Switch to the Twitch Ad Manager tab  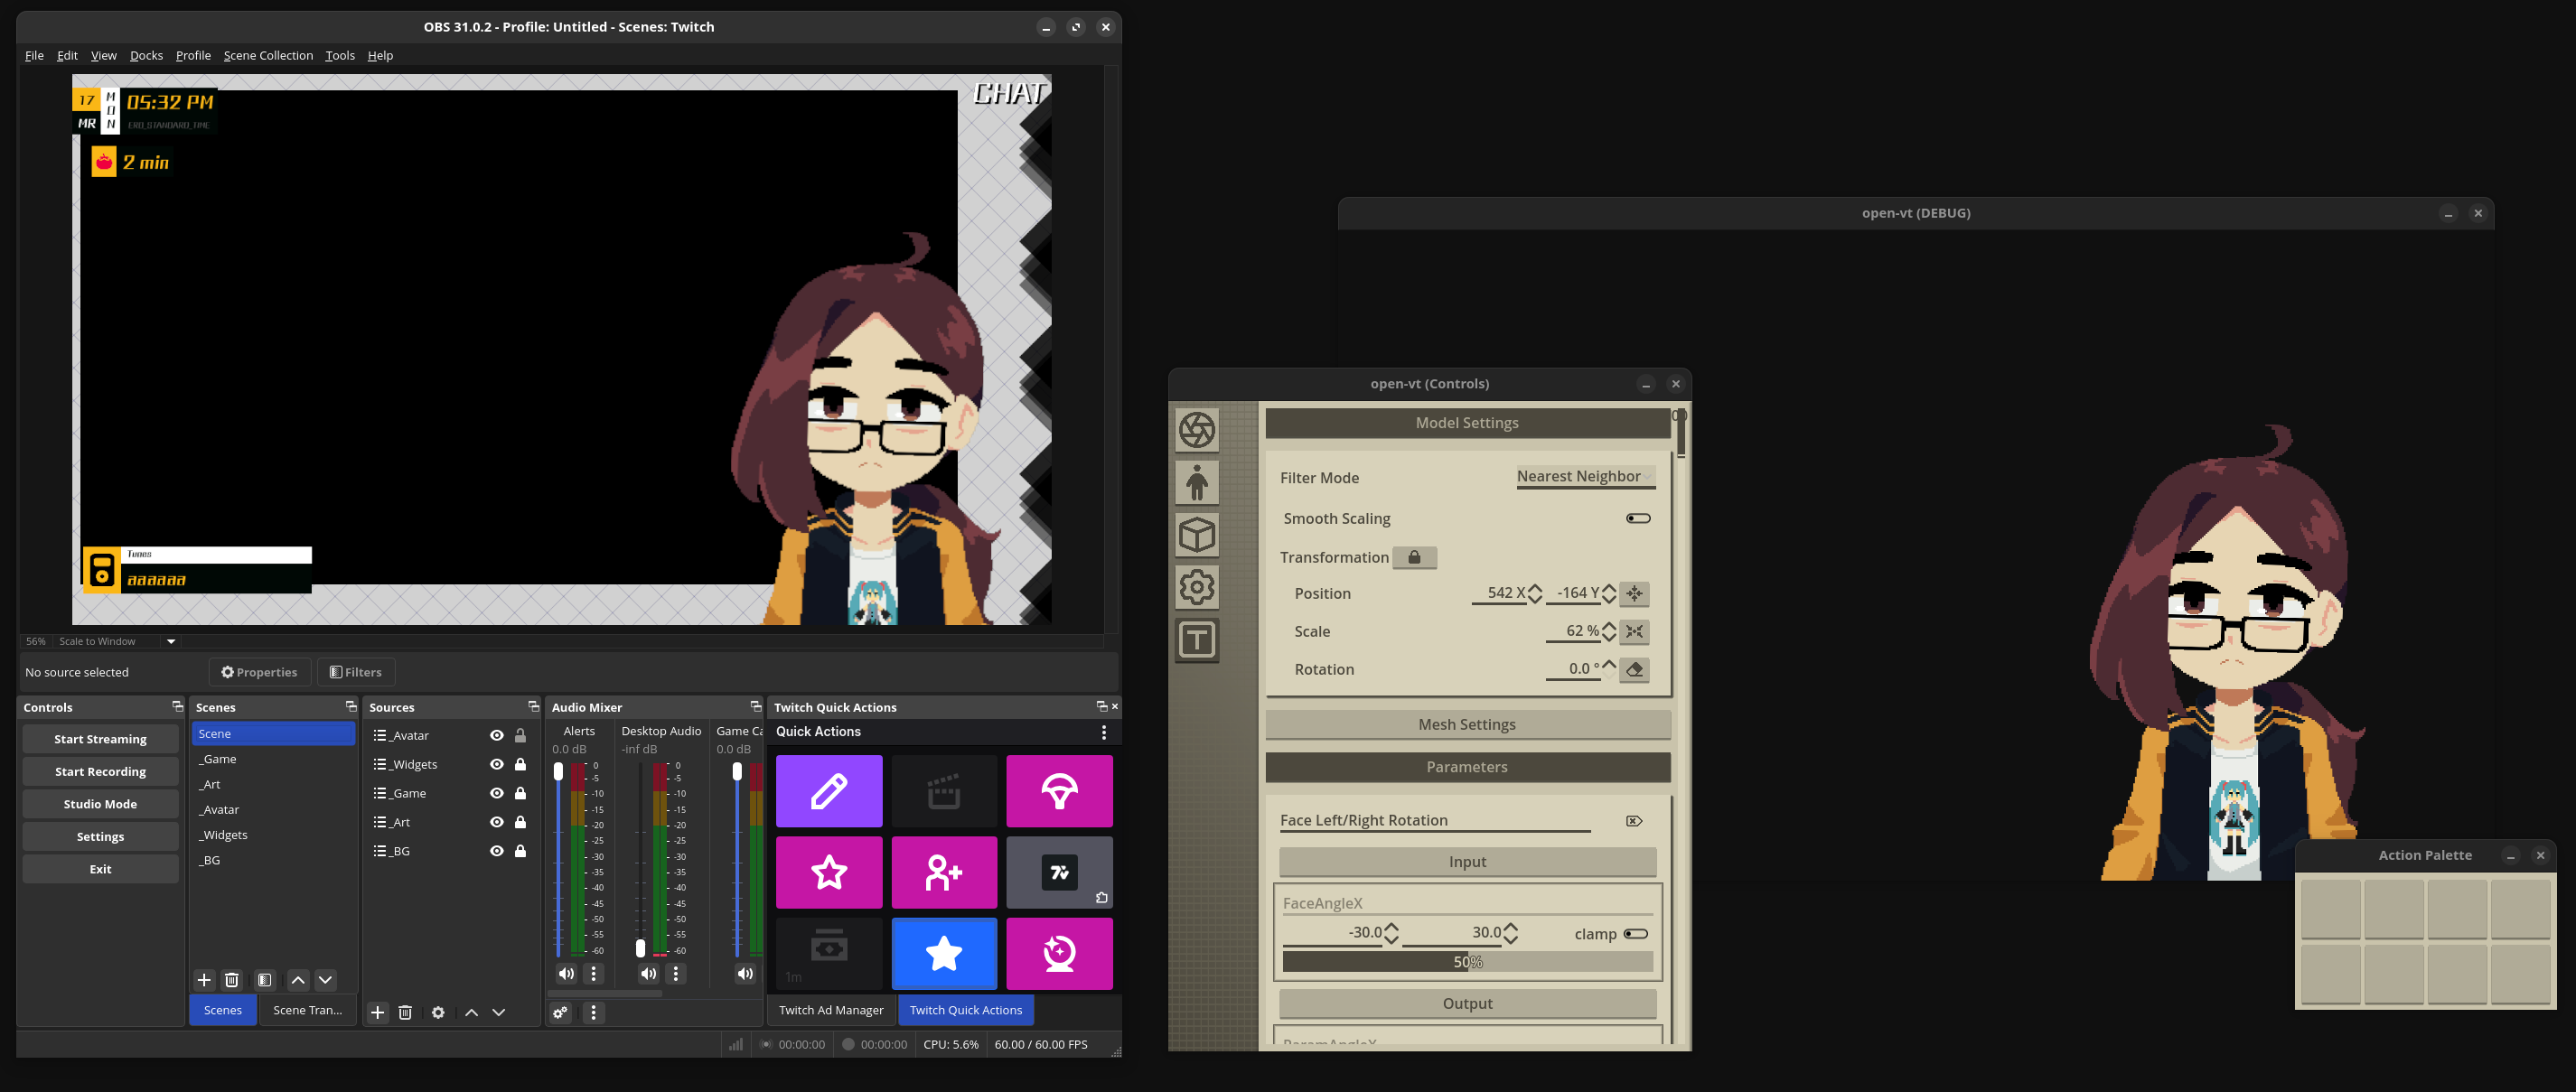pos(830,1010)
